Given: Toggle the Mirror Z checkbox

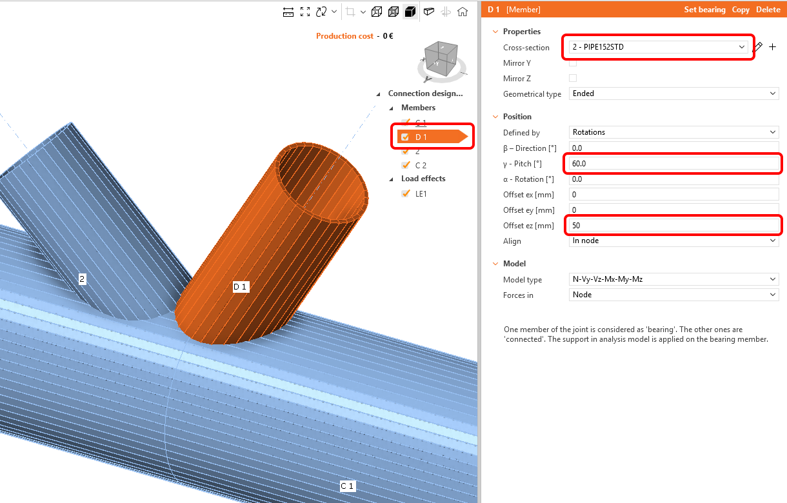Looking at the screenshot, I should (573, 78).
